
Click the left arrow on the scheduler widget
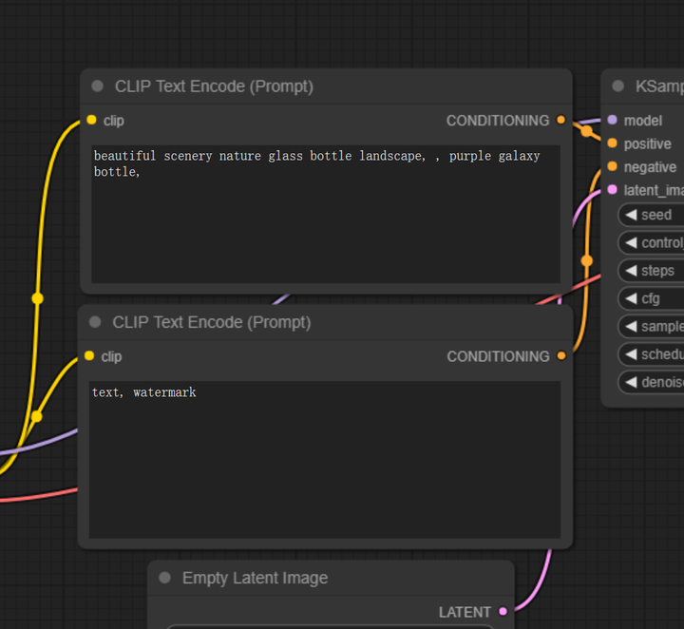pyautogui.click(x=631, y=354)
